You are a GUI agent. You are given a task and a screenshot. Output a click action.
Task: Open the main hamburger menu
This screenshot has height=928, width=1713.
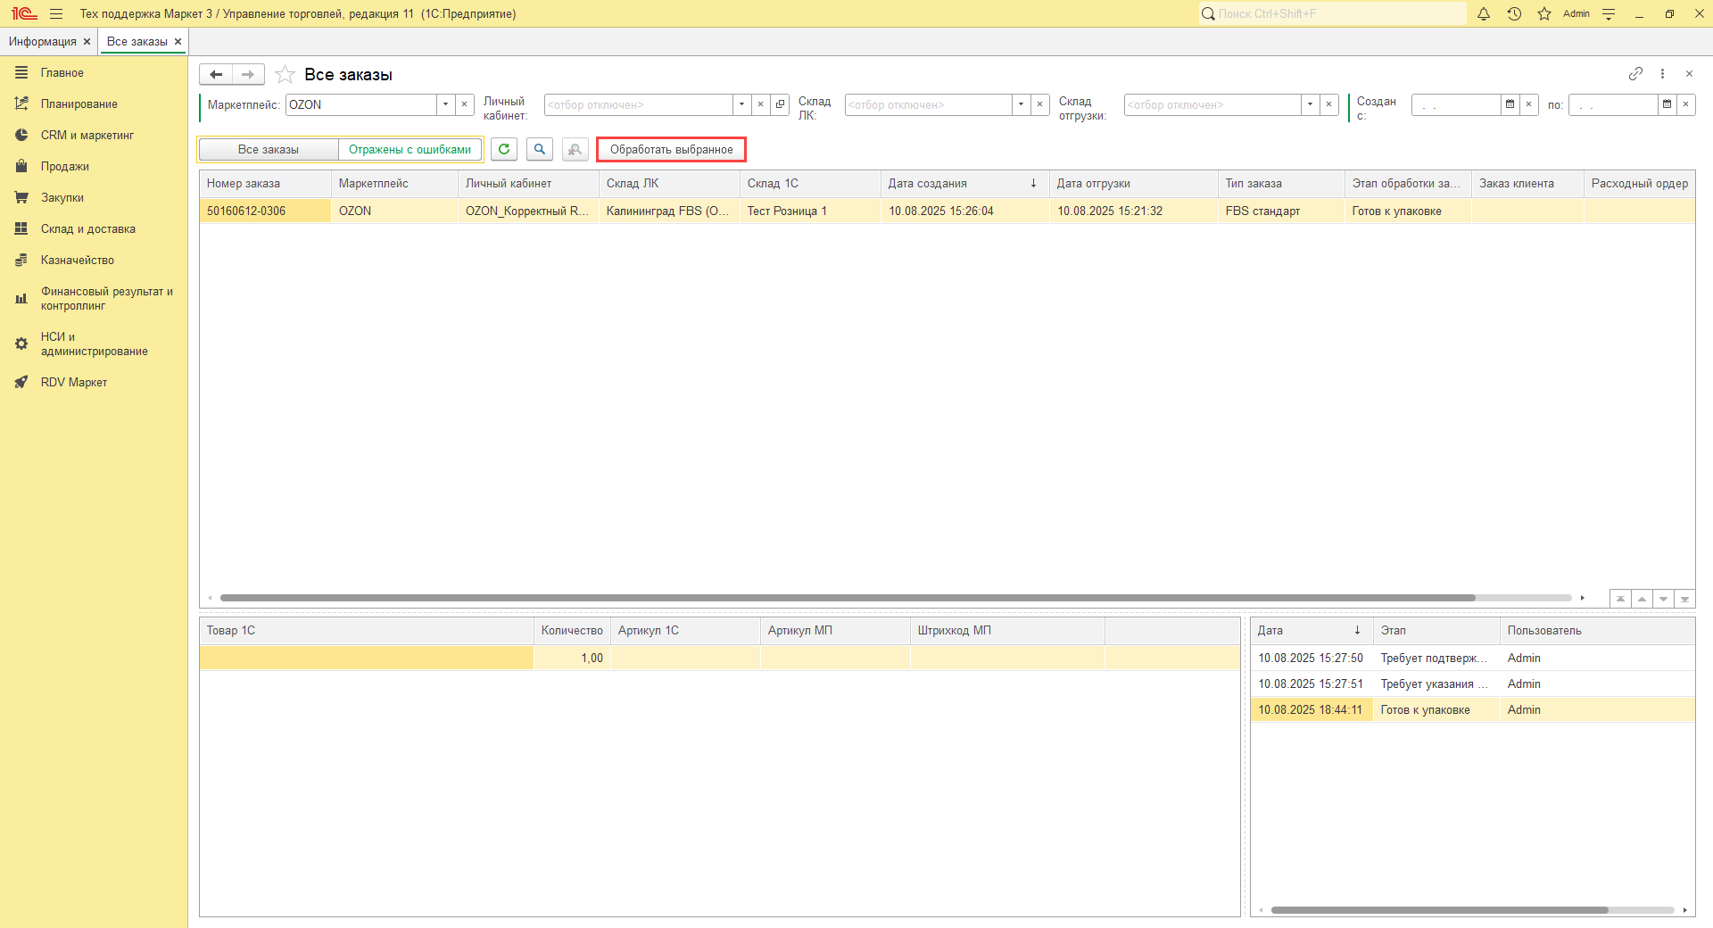click(x=56, y=14)
